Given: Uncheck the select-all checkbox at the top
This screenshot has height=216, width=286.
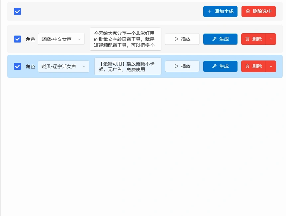Looking at the screenshot, I should (17, 11).
